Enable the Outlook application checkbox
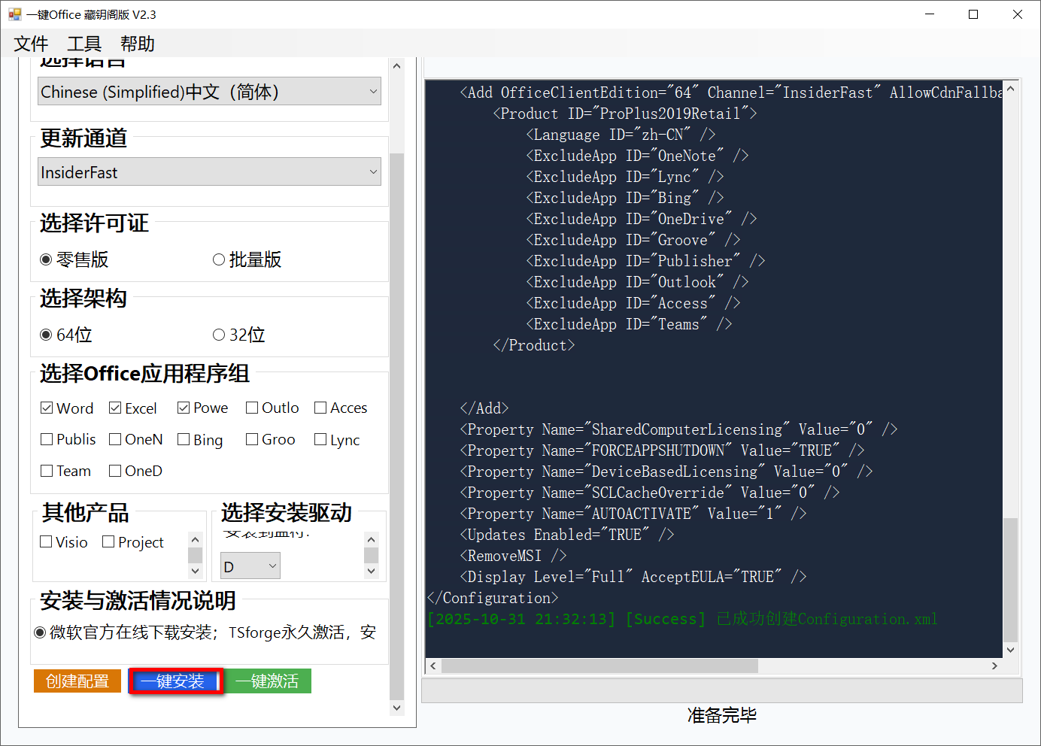The image size is (1041, 746). [x=252, y=408]
